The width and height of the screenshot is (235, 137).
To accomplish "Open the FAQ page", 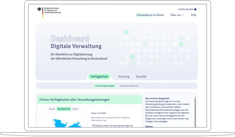I will 194,15.
